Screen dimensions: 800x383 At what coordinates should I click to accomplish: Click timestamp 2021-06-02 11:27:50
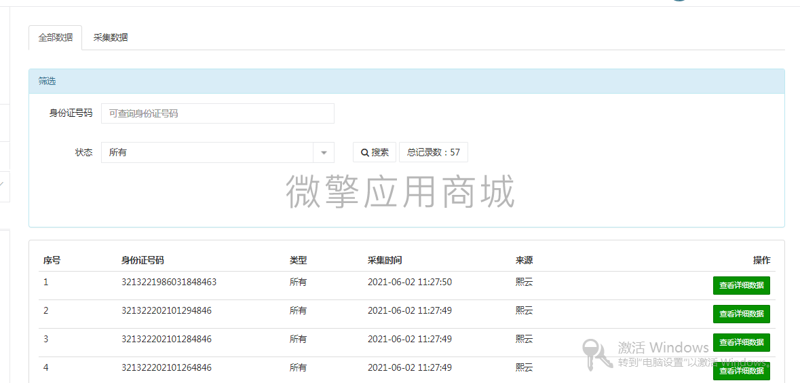pyautogui.click(x=410, y=281)
